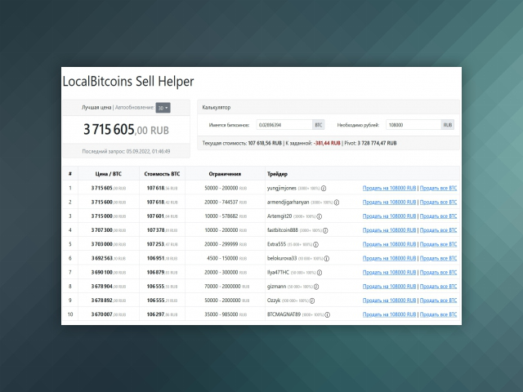Open info icon for trader armendjigarhanyan
The height and width of the screenshot is (392, 523).
[x=337, y=203]
